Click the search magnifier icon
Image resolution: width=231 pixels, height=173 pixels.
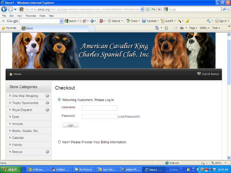pos(225,9)
